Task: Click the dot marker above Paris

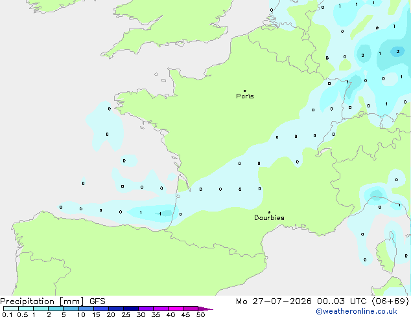Action: (x=245, y=91)
